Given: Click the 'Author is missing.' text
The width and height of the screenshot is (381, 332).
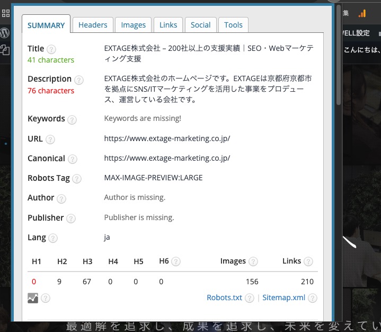Looking at the screenshot, I should (x=135, y=197).
